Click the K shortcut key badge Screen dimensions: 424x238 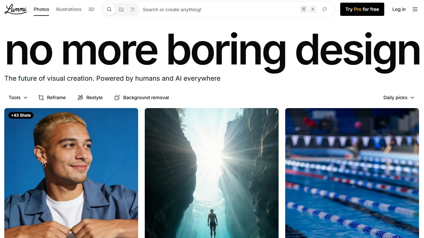(x=313, y=10)
